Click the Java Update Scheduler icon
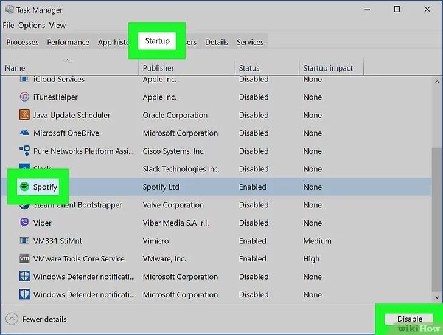Screen dimensions: 443x335 (24, 115)
